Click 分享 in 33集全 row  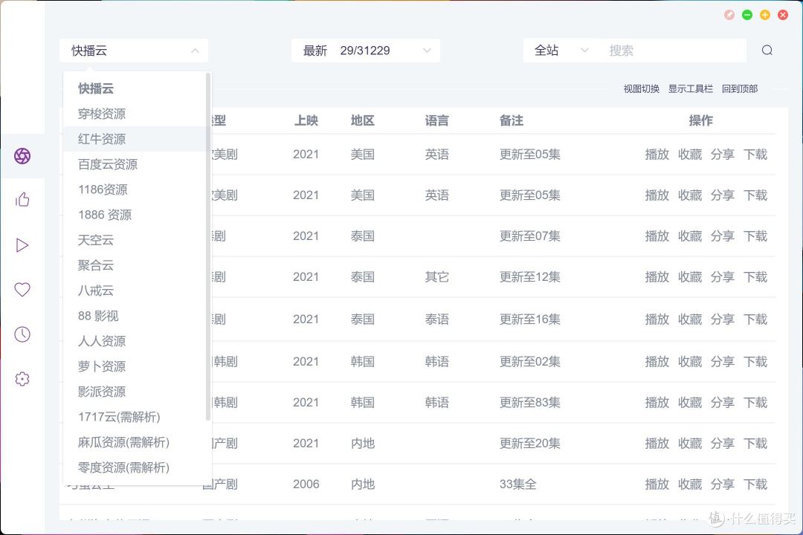click(x=723, y=484)
